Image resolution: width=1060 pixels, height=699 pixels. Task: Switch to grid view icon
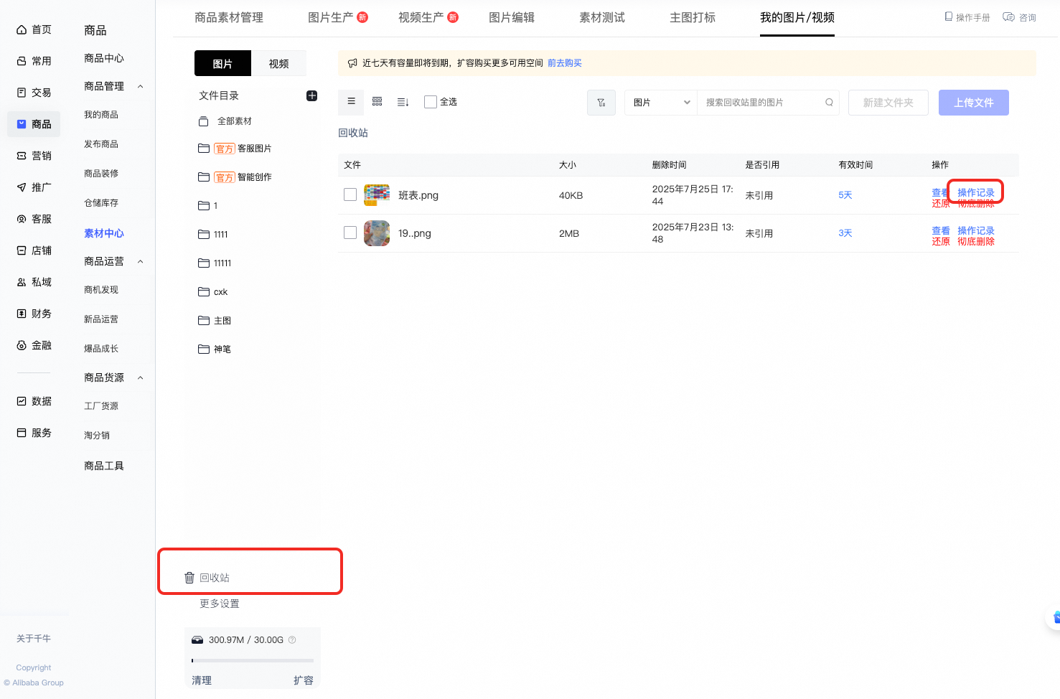tap(377, 102)
